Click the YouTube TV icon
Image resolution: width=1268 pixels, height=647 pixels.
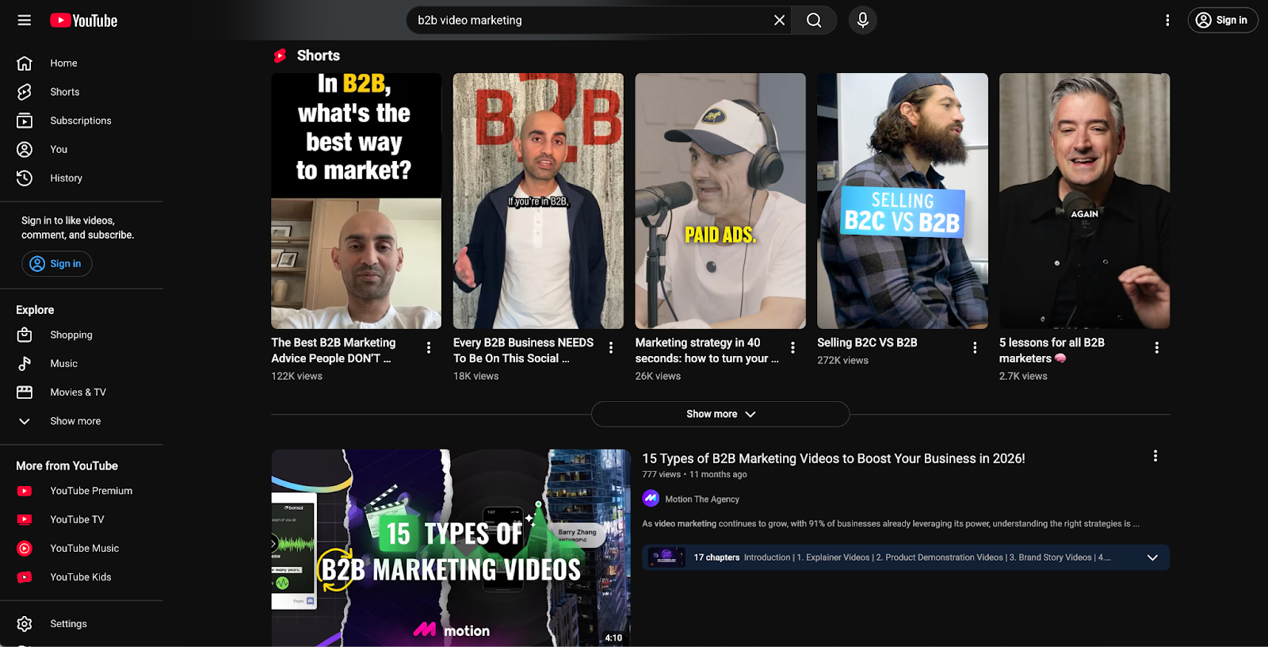coord(25,519)
